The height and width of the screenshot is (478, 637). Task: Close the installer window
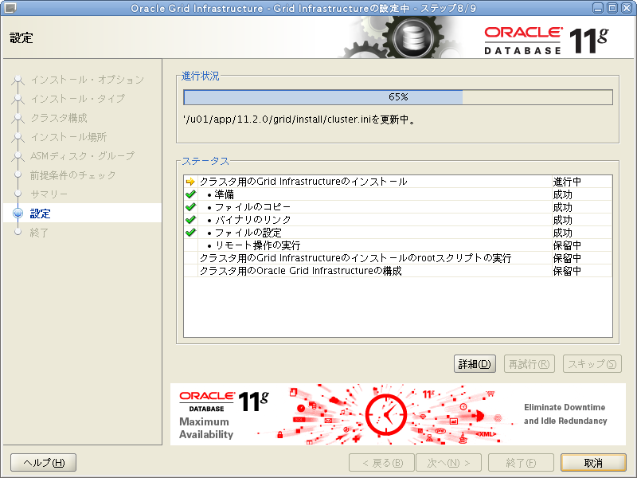click(627, 8)
